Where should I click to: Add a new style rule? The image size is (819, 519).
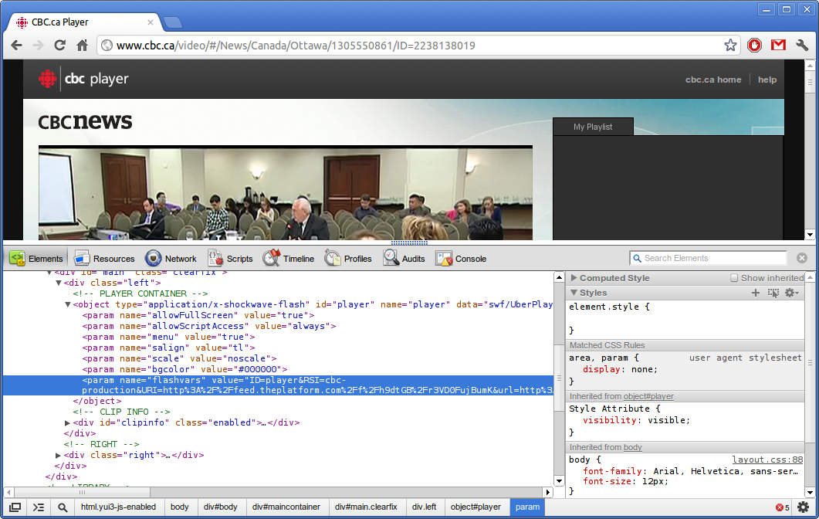[755, 293]
